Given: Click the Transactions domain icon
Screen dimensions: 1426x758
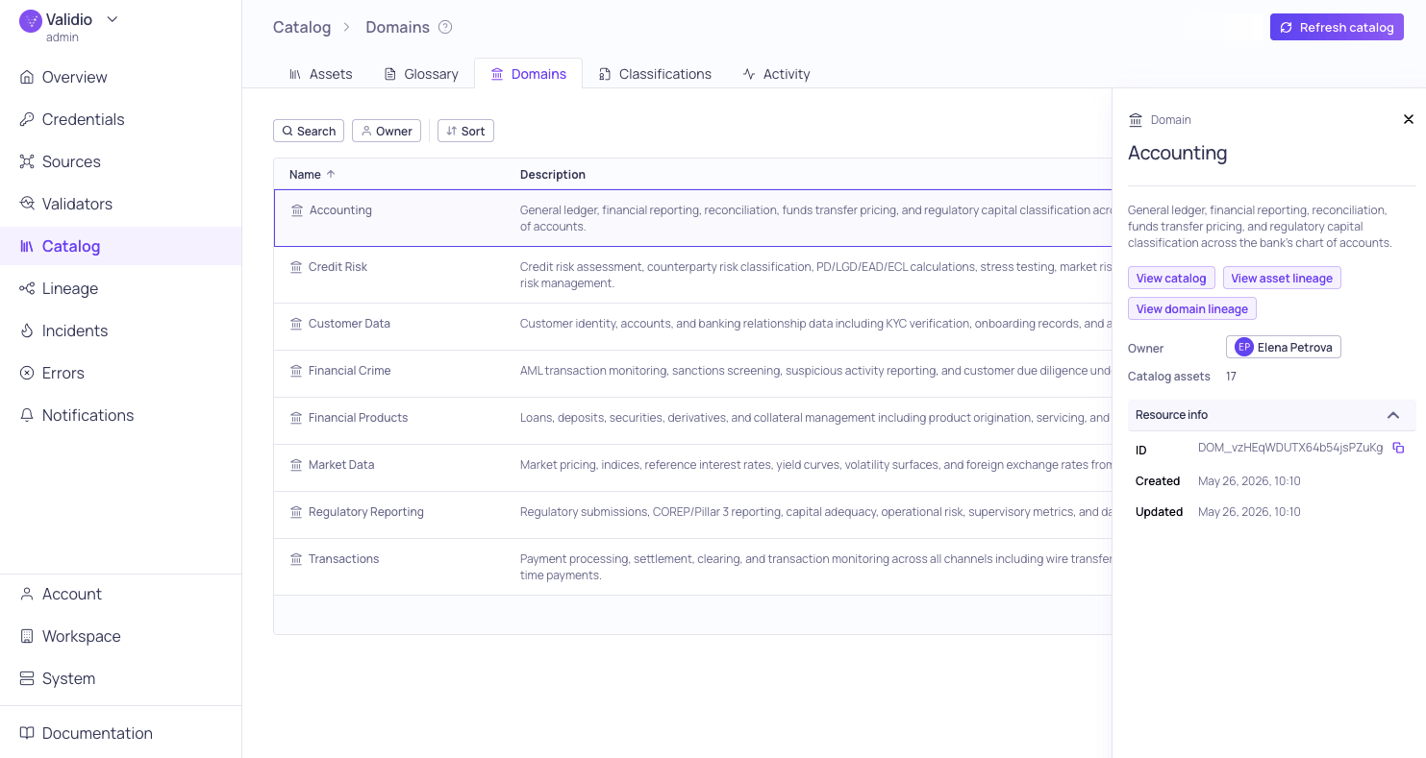Looking at the screenshot, I should [x=296, y=559].
